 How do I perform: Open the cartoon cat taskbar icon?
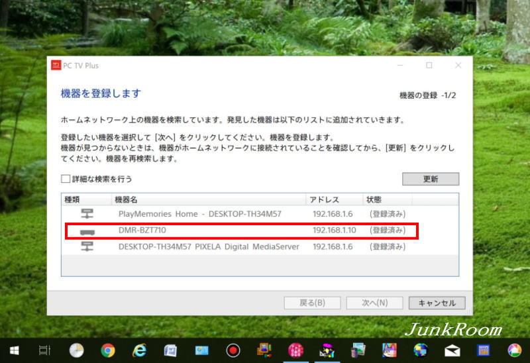(x=390, y=350)
